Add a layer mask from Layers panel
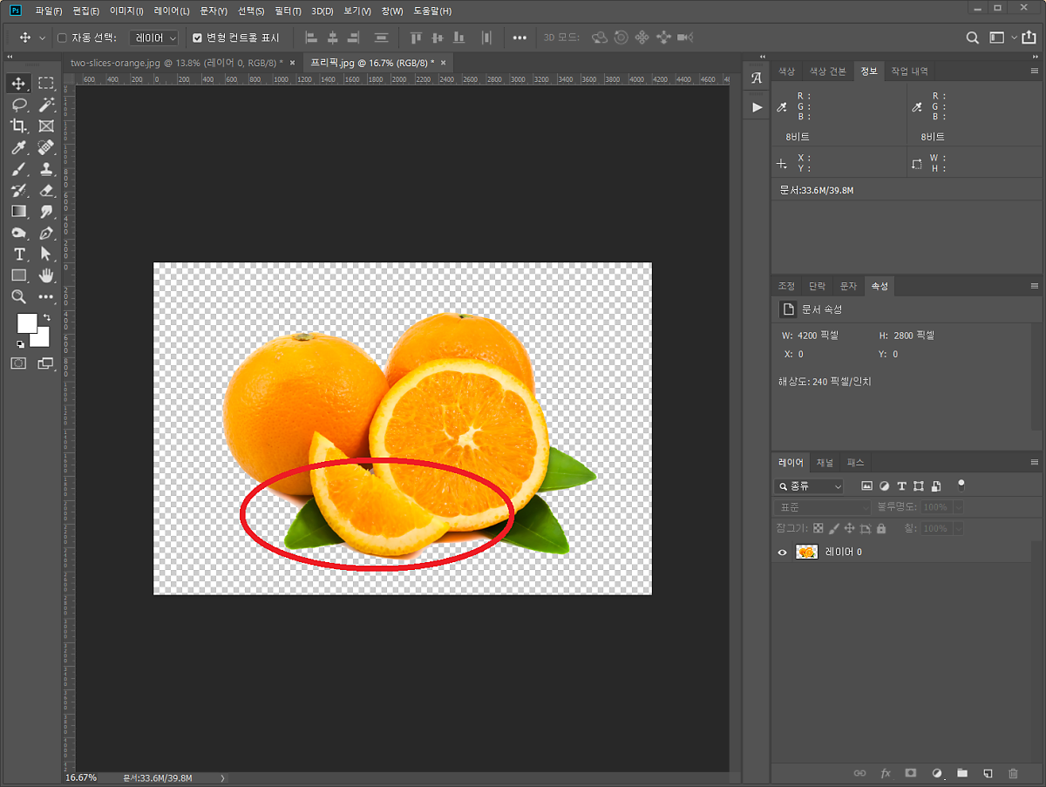This screenshot has width=1046, height=787. [x=911, y=773]
